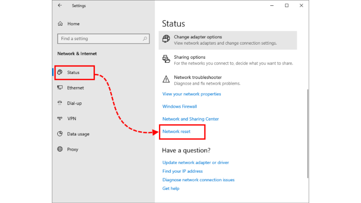Click the vertical scrollbar thumb

tap(308, 134)
